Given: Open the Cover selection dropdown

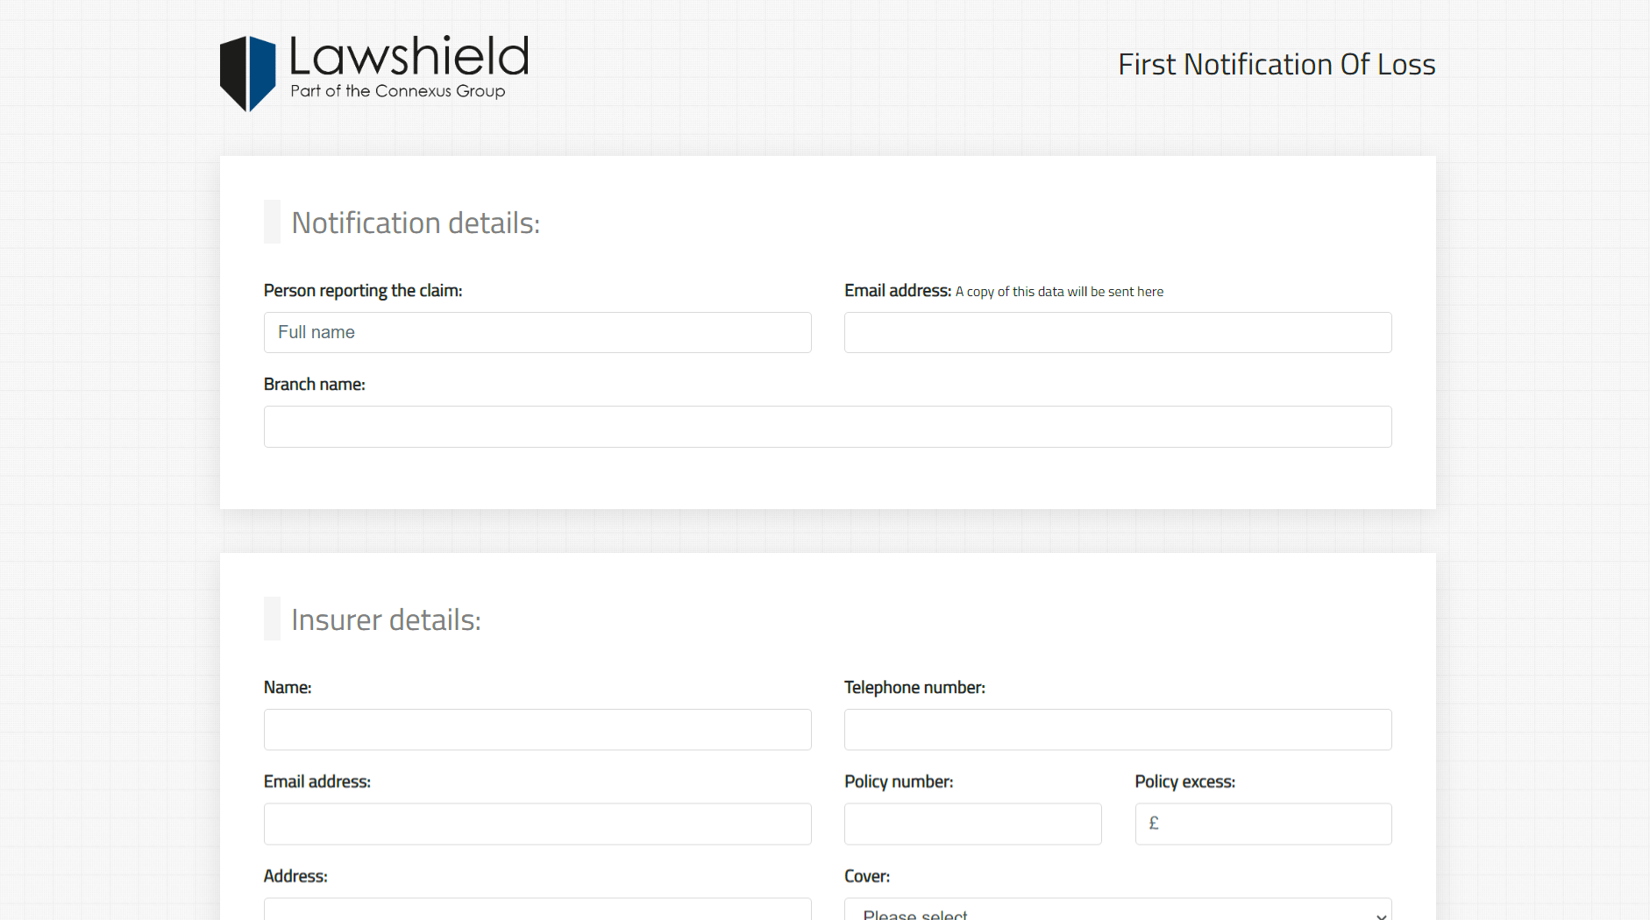Looking at the screenshot, I should coord(1117,911).
